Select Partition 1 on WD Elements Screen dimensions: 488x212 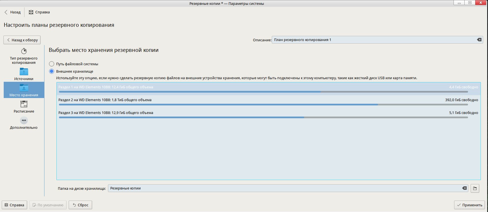coord(268,89)
